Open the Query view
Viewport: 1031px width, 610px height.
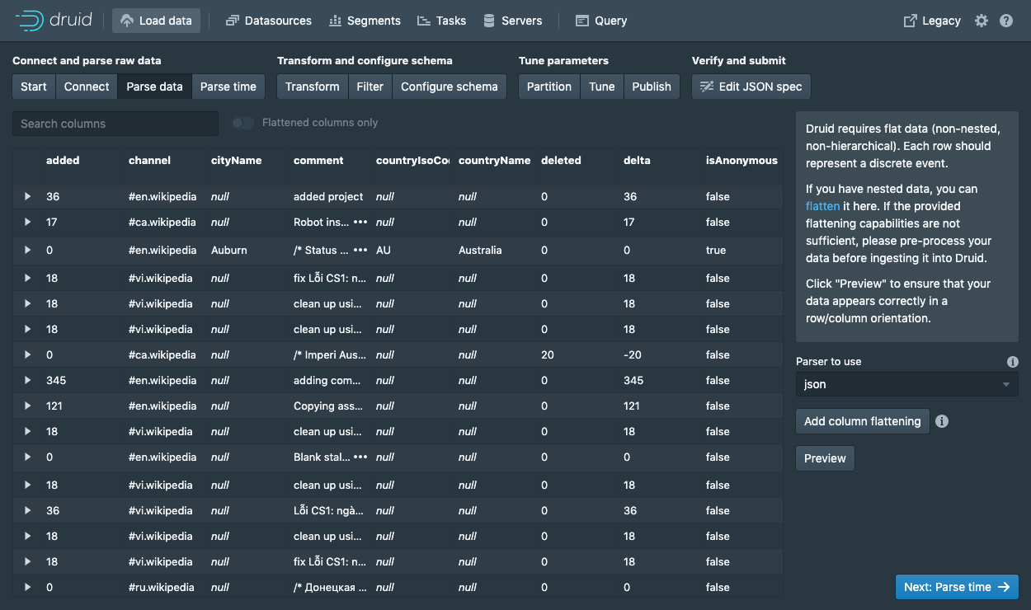(x=601, y=21)
